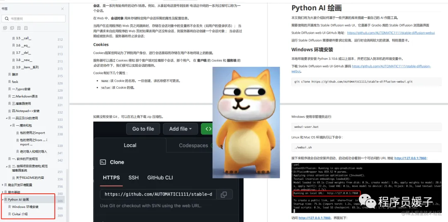Switch to the Local tab
This screenshot has height=222, width=448.
point(130,145)
